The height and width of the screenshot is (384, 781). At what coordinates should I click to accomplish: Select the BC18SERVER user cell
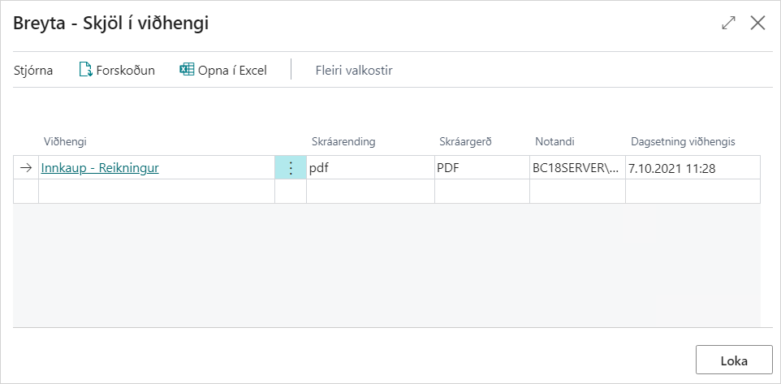pyautogui.click(x=577, y=168)
